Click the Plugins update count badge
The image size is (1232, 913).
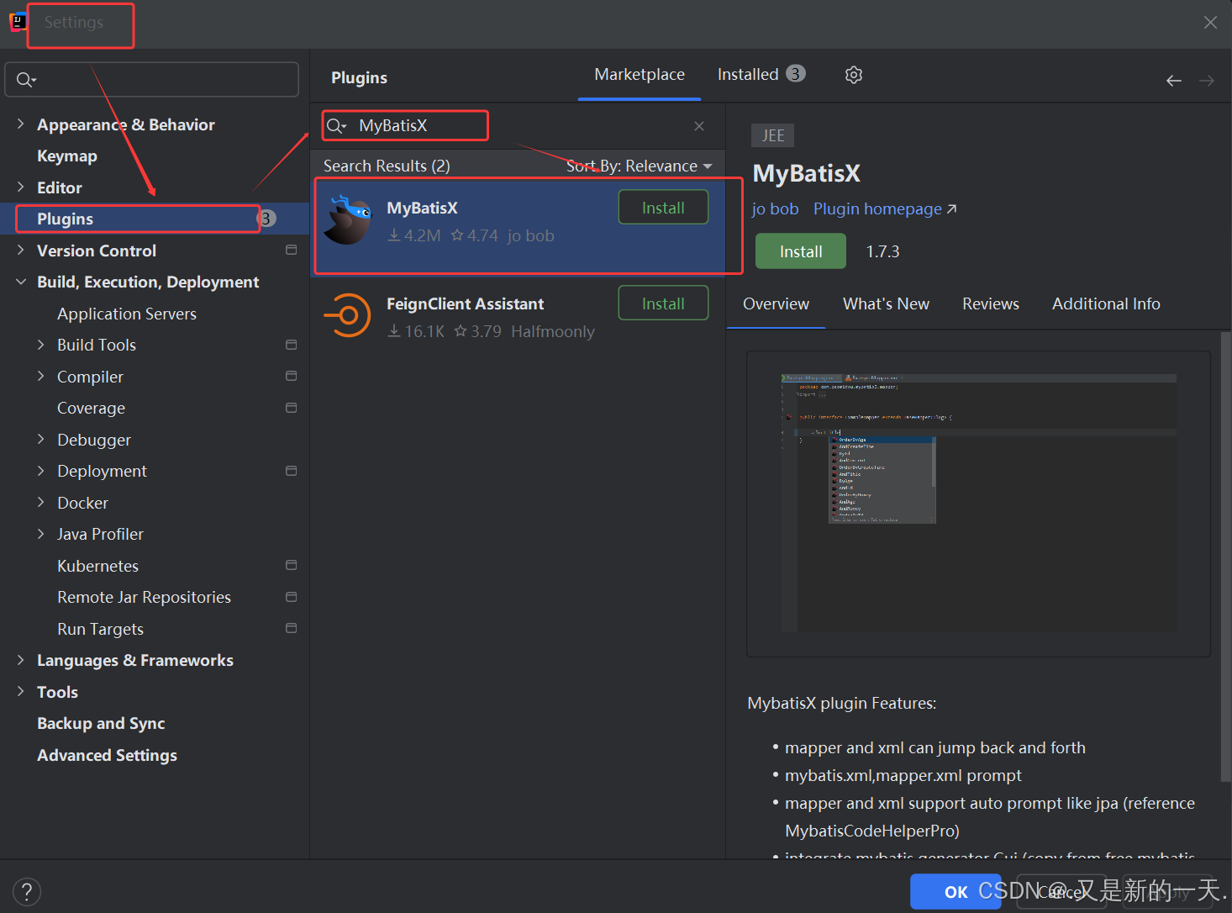pos(266,219)
